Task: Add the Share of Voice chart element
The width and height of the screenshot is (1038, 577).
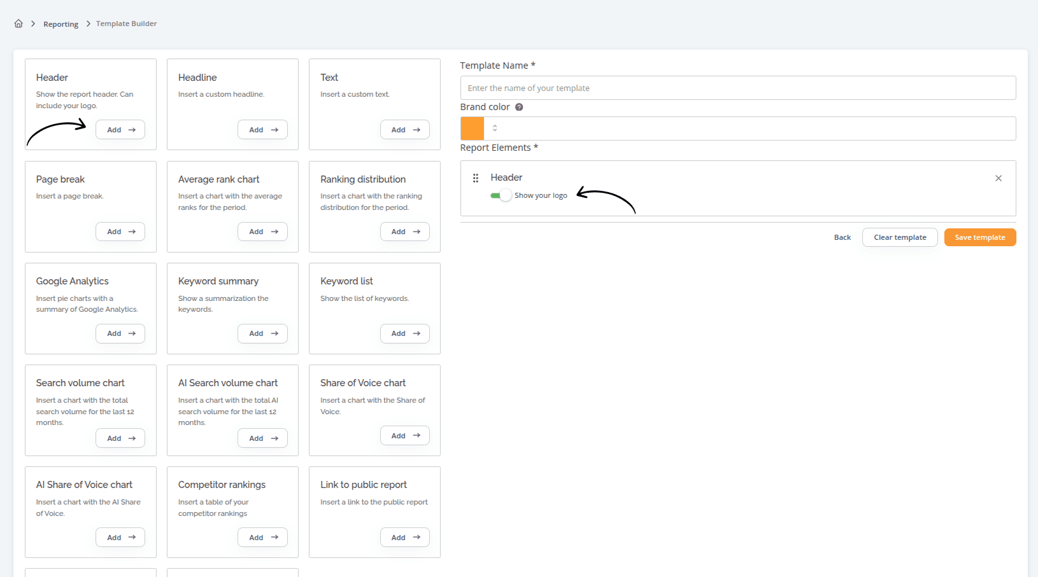Action: 405,436
